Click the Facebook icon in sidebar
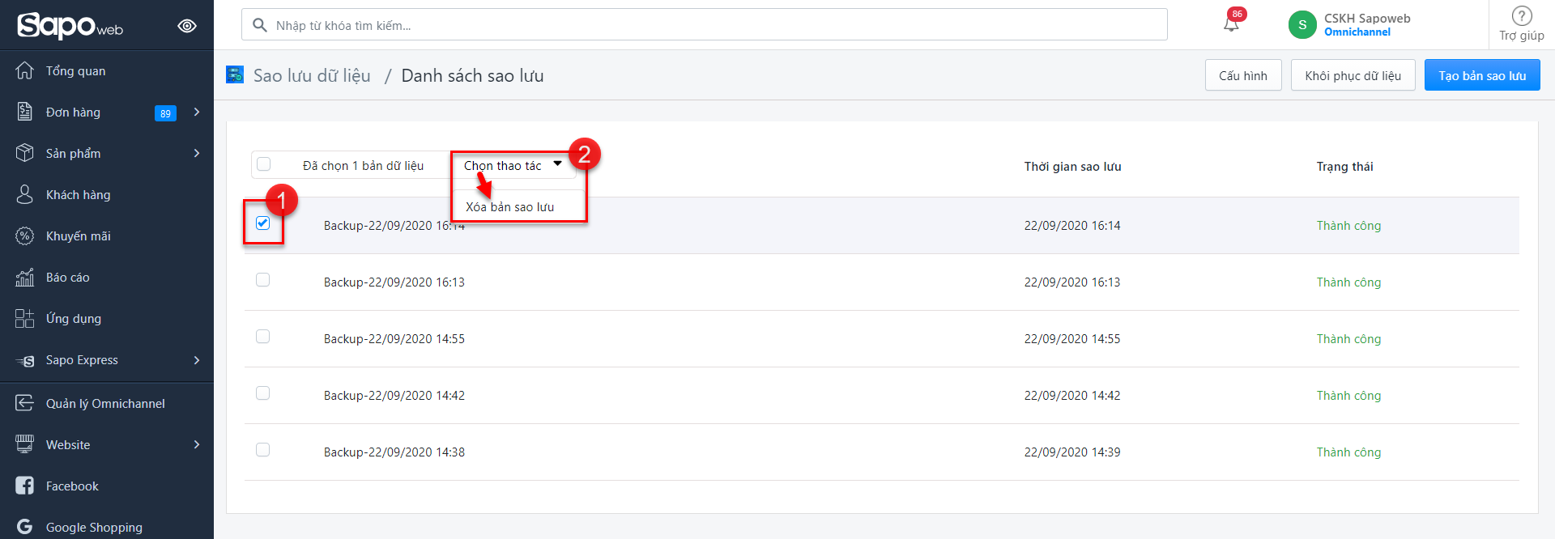Image resolution: width=1555 pixels, height=539 pixels. [x=25, y=486]
